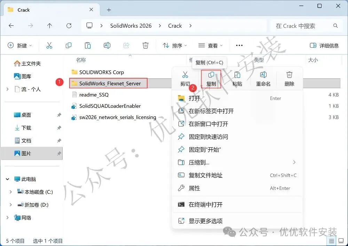The width and height of the screenshot is (348, 246).
Task: Open the 压缩到... submenu arrow
Action: [x=294, y=162]
